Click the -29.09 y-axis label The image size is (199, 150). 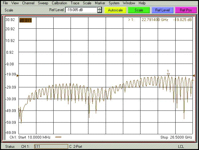click(x=10, y=87)
